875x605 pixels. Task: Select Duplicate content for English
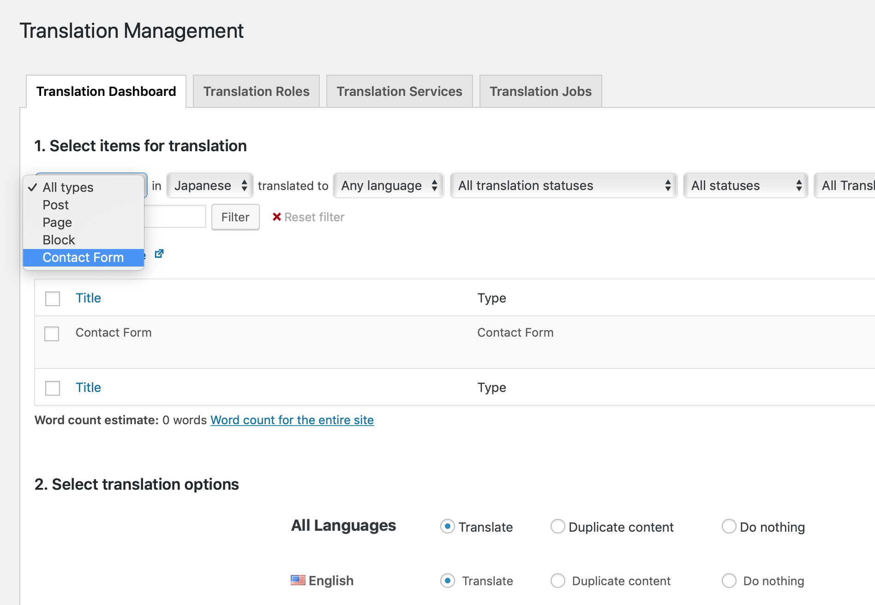(x=557, y=581)
